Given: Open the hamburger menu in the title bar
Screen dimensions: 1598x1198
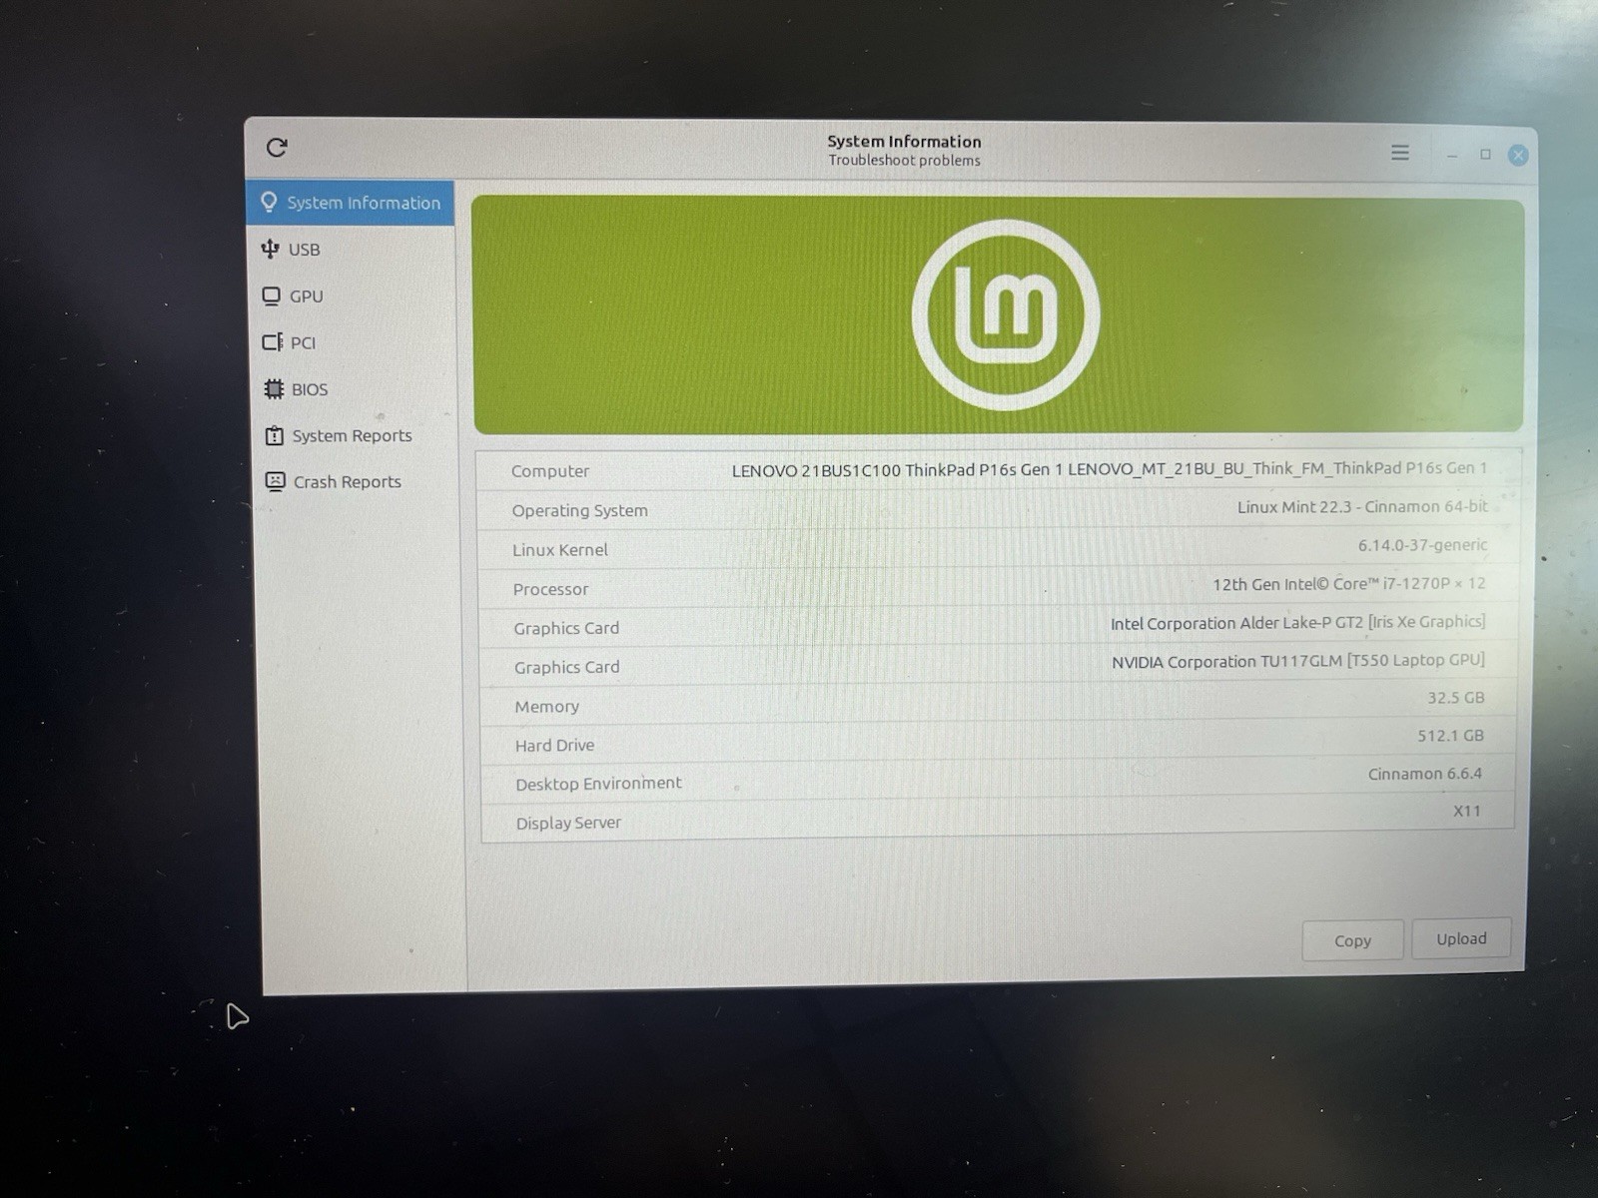Looking at the screenshot, I should click(x=1400, y=153).
